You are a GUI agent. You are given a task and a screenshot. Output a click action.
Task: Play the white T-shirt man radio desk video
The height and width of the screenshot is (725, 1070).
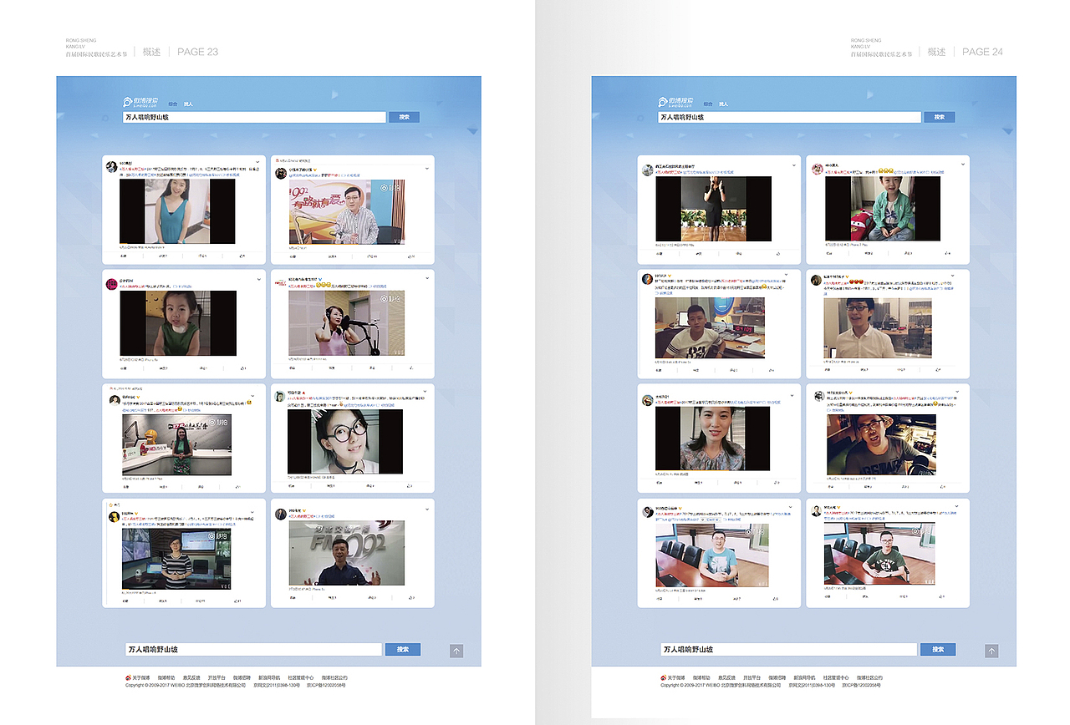point(710,328)
